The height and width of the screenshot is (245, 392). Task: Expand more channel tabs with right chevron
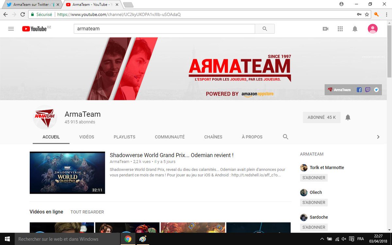[378, 137]
